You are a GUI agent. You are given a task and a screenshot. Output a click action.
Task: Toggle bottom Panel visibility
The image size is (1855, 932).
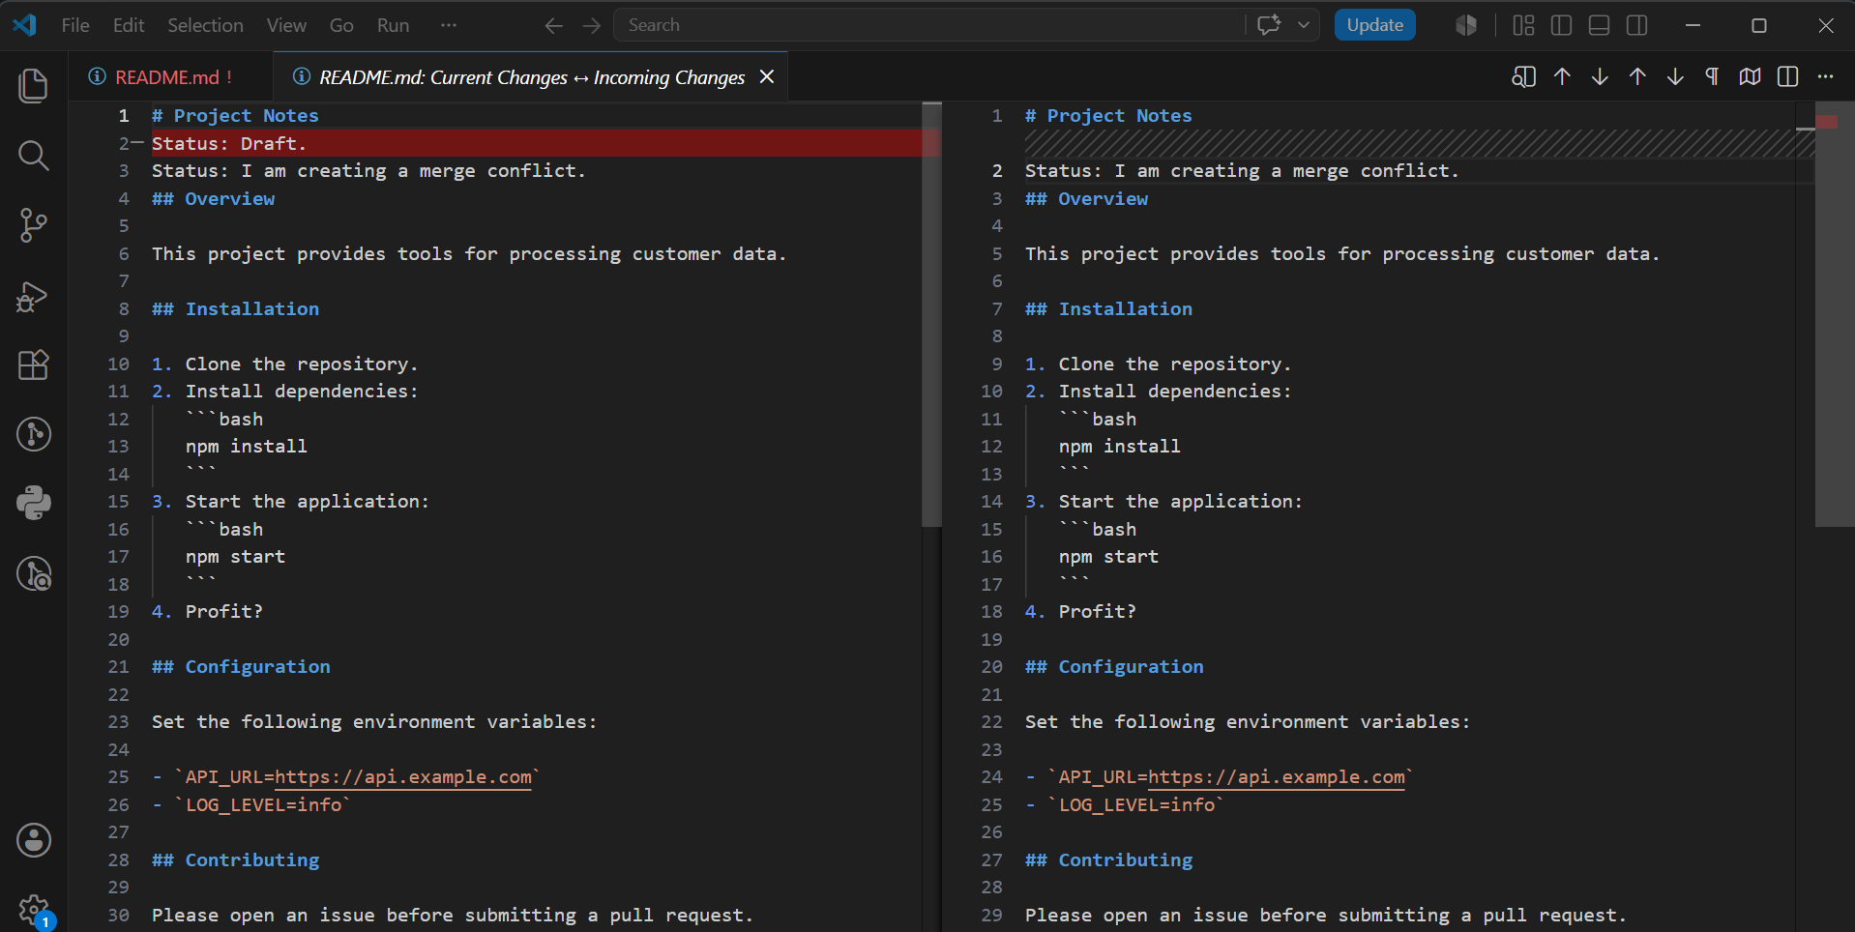coord(1599,25)
